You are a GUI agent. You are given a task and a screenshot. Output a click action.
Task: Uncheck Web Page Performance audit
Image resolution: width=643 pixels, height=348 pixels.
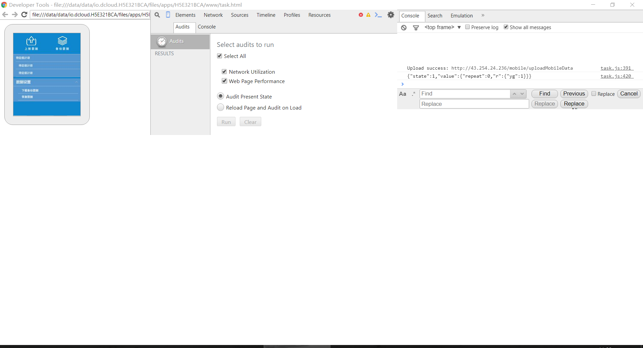pyautogui.click(x=224, y=81)
